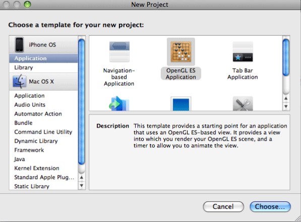Select Library under iPhone OS
The width and height of the screenshot is (301, 222).
coord(43,68)
